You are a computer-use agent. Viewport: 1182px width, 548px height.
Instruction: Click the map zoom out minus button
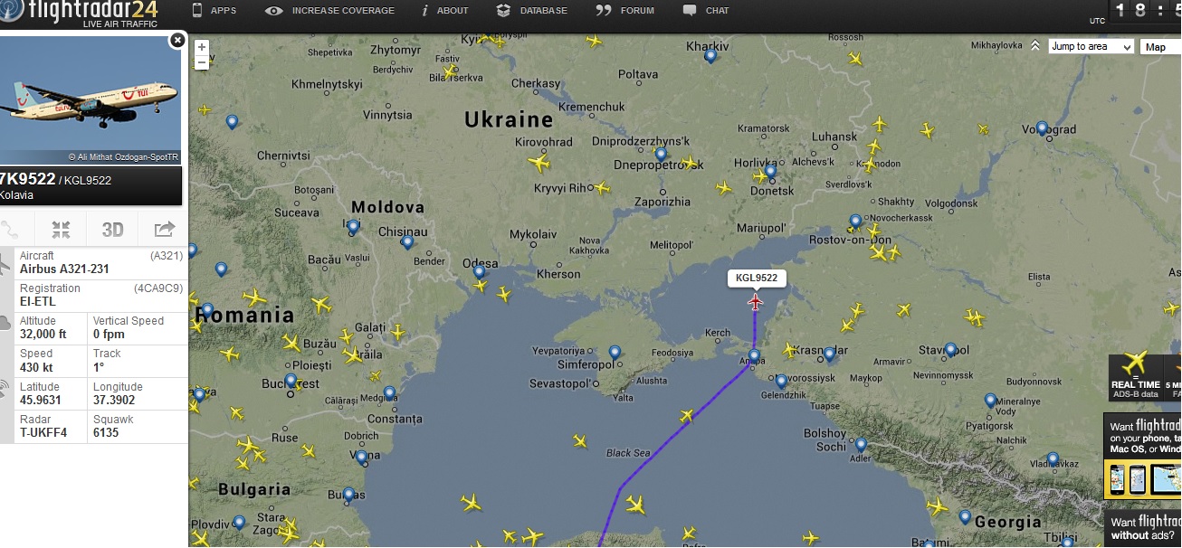point(202,62)
